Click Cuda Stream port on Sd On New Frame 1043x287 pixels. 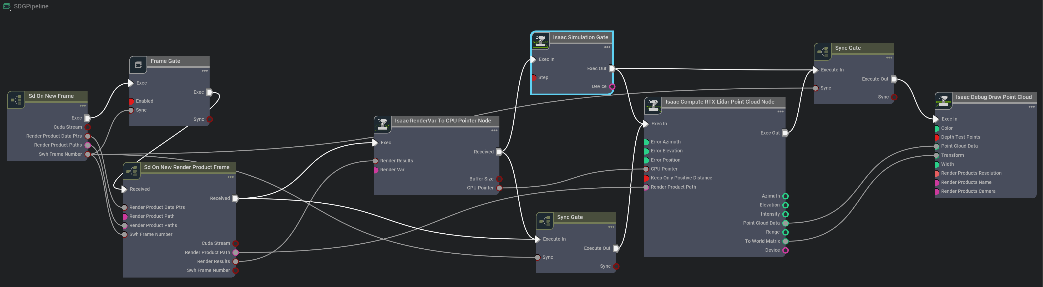(88, 127)
